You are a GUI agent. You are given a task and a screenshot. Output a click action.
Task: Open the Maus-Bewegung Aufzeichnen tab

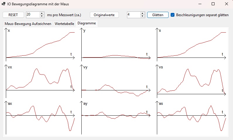click(x=28, y=24)
